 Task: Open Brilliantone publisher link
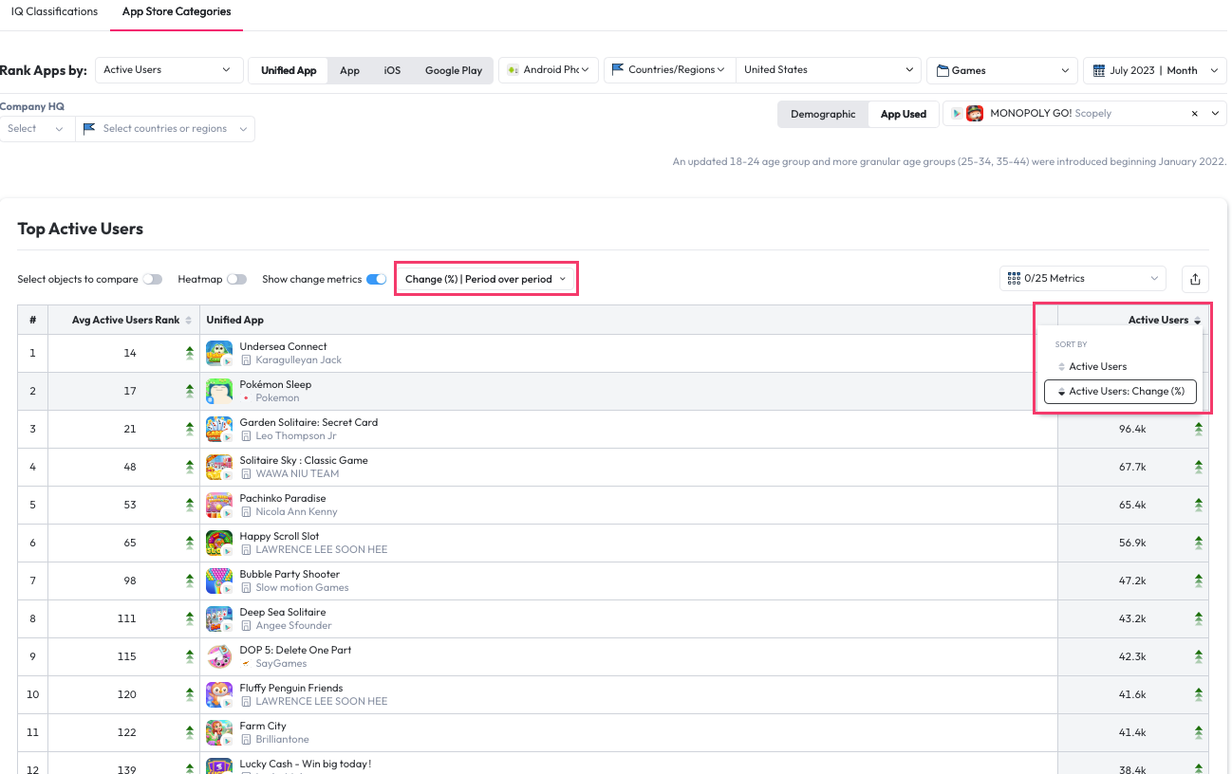click(282, 740)
